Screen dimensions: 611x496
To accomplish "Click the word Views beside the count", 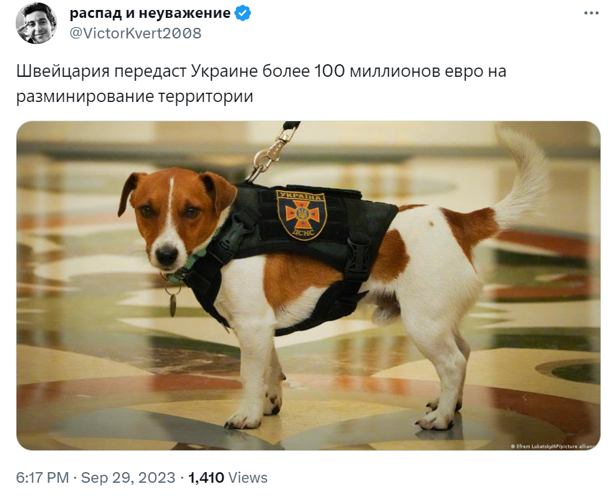I will coord(248,477).
